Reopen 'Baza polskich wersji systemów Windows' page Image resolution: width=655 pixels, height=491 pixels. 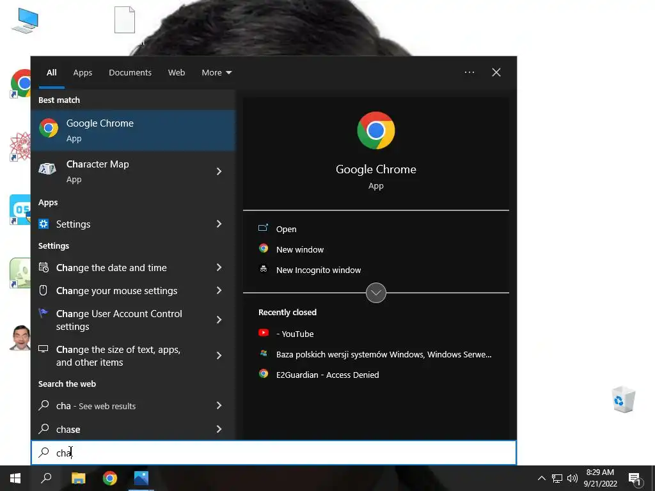click(384, 354)
